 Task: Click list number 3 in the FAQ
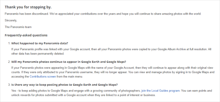point(9,85)
